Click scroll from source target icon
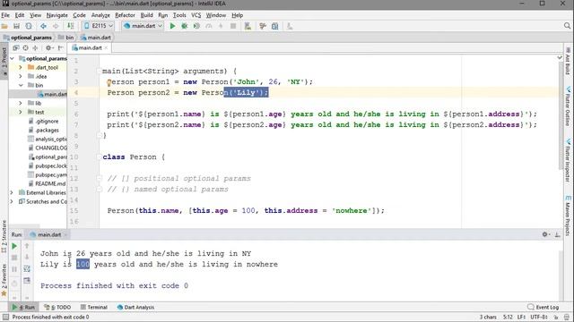The height and width of the screenshot is (322, 574). click(x=25, y=47)
